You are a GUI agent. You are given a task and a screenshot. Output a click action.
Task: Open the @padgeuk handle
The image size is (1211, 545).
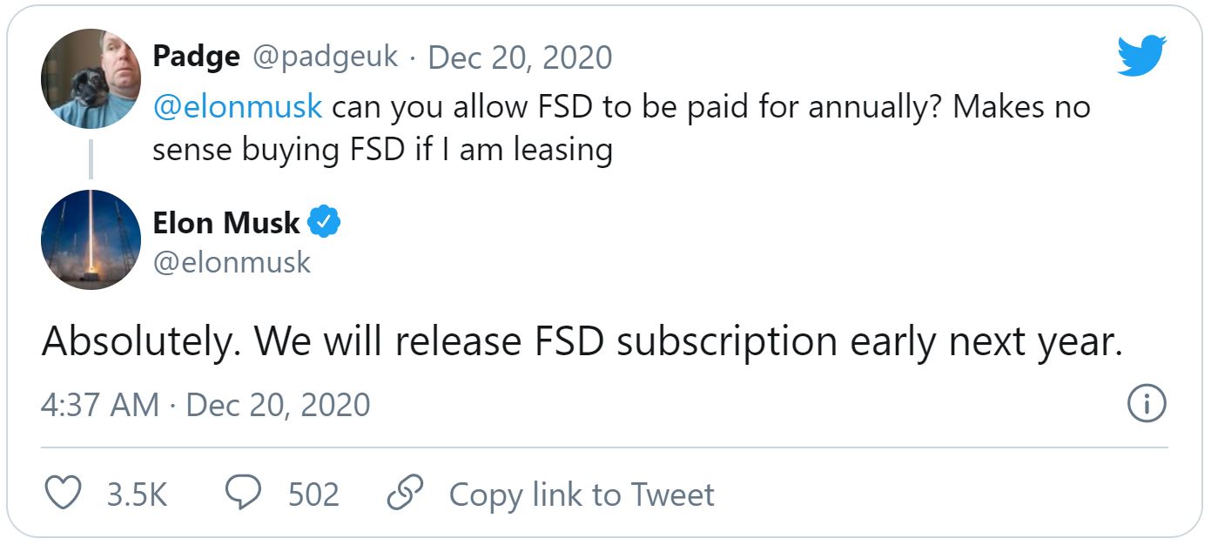[x=326, y=57]
